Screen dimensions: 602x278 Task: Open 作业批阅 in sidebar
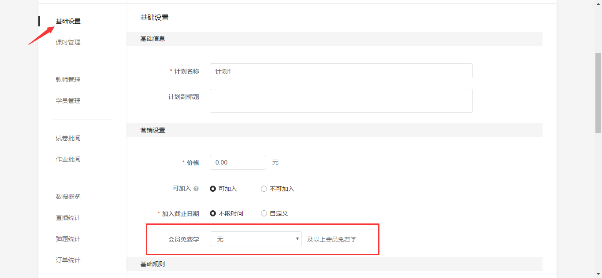pyautogui.click(x=68, y=159)
